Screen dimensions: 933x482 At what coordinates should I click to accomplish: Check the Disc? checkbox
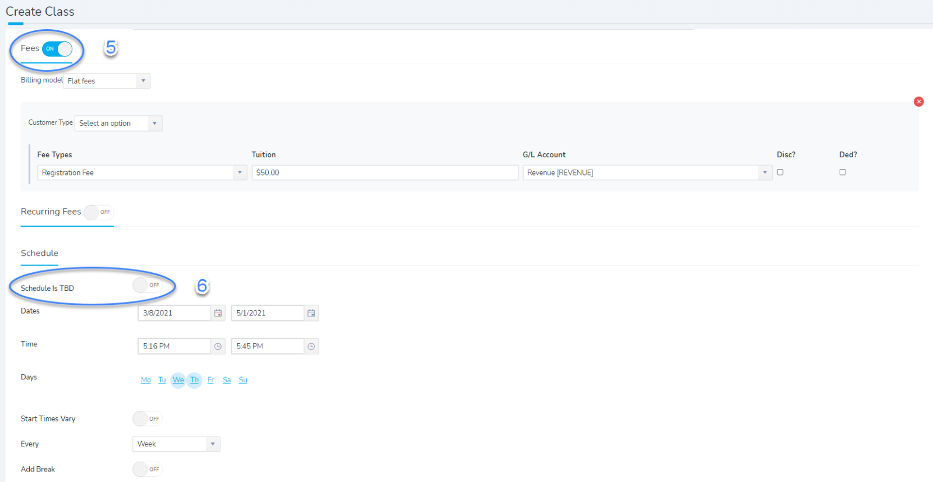click(780, 172)
